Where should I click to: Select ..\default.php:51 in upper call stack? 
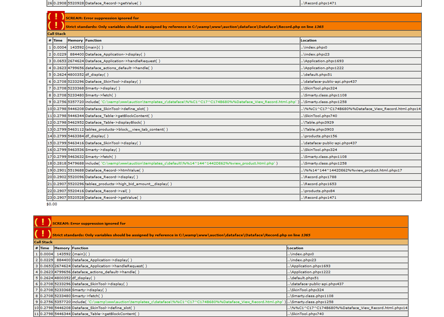coord(316,75)
